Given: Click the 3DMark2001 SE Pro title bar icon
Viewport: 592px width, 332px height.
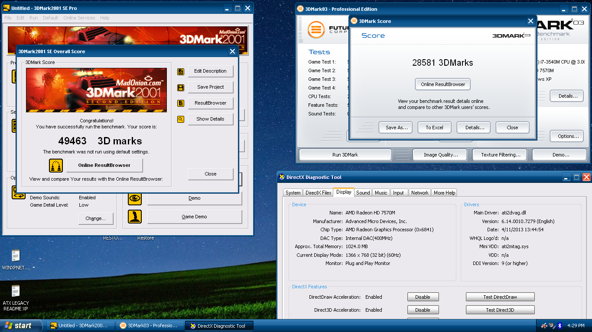Looking at the screenshot, I should 7,8.
